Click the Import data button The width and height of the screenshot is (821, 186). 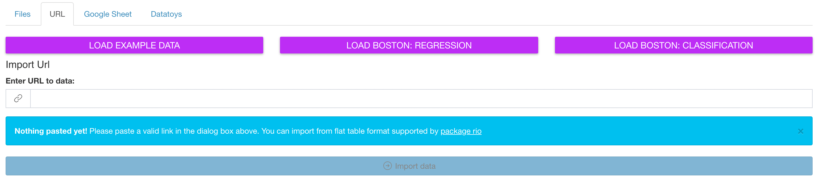pos(409,166)
